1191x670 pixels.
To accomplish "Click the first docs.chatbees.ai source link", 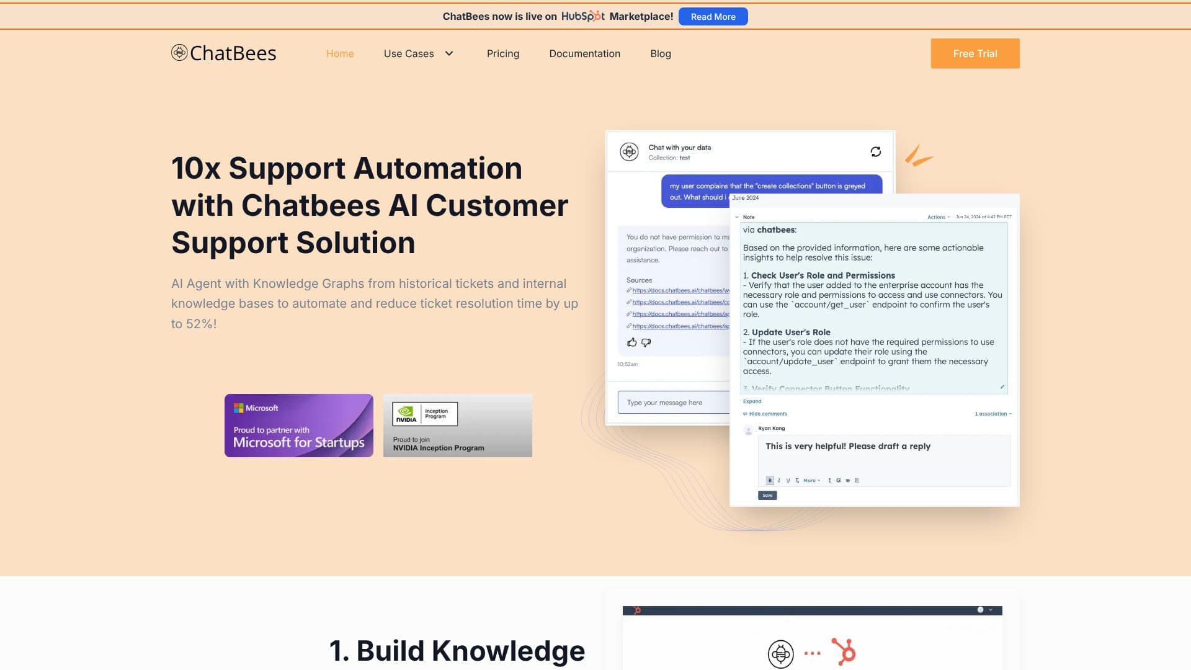I will click(x=680, y=290).
